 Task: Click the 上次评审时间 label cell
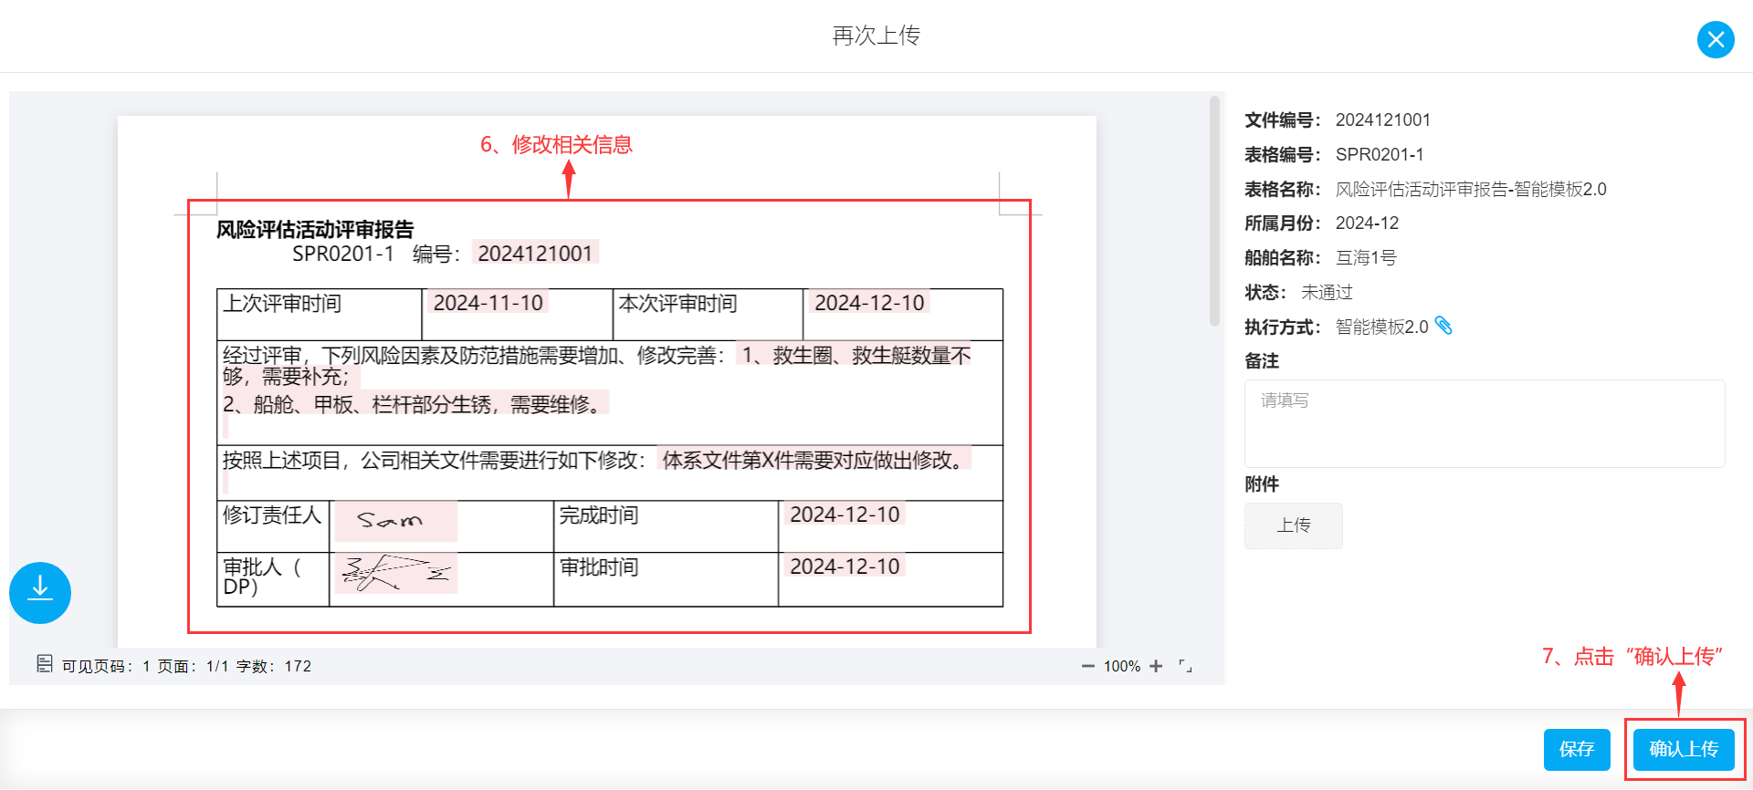(x=320, y=315)
